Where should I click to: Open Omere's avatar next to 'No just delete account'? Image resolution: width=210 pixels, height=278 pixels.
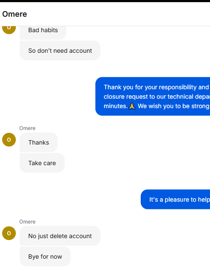coord(9,233)
